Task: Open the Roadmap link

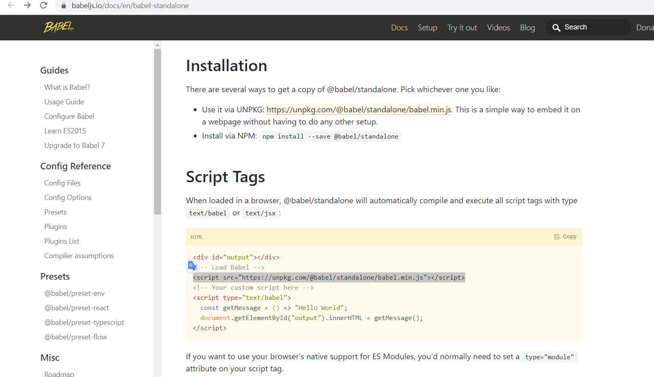Action: pos(59,374)
